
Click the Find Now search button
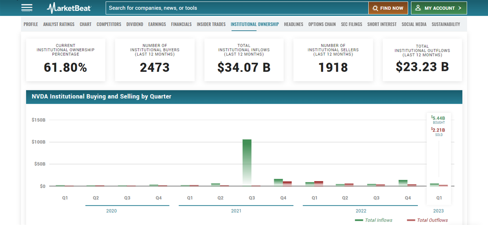pos(388,8)
